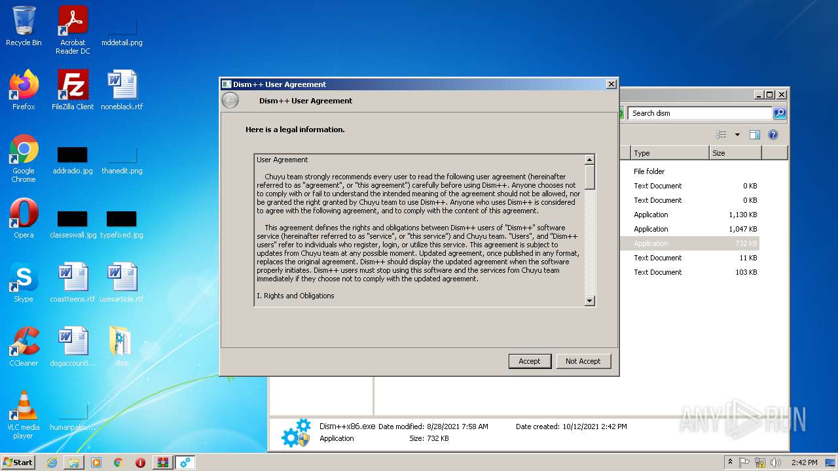Click the Dism++x86.exe gear icon in details pane
This screenshot has width=838, height=471.
[295, 433]
